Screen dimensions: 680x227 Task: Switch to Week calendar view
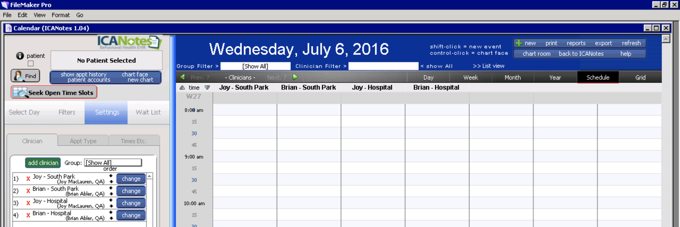[x=470, y=77]
